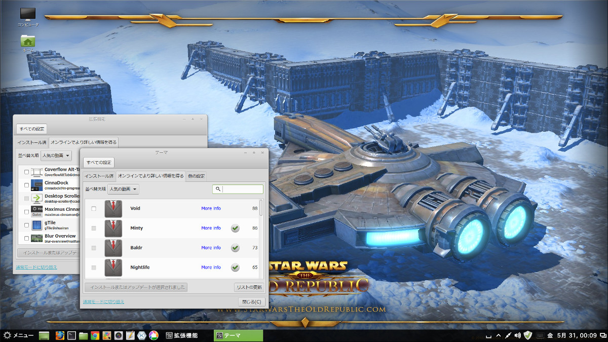Open the paint application launcher
Image resolution: width=608 pixels, height=342 pixels.
pos(106,335)
